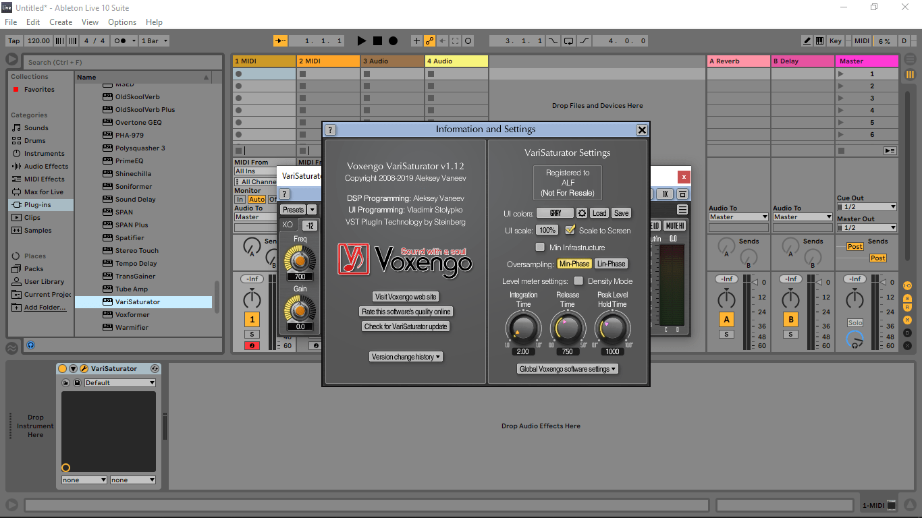Open the Help menu

click(x=154, y=22)
